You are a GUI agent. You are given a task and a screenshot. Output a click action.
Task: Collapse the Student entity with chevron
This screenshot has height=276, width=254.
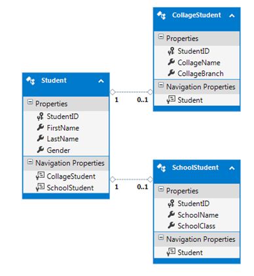pyautogui.click(x=101, y=81)
